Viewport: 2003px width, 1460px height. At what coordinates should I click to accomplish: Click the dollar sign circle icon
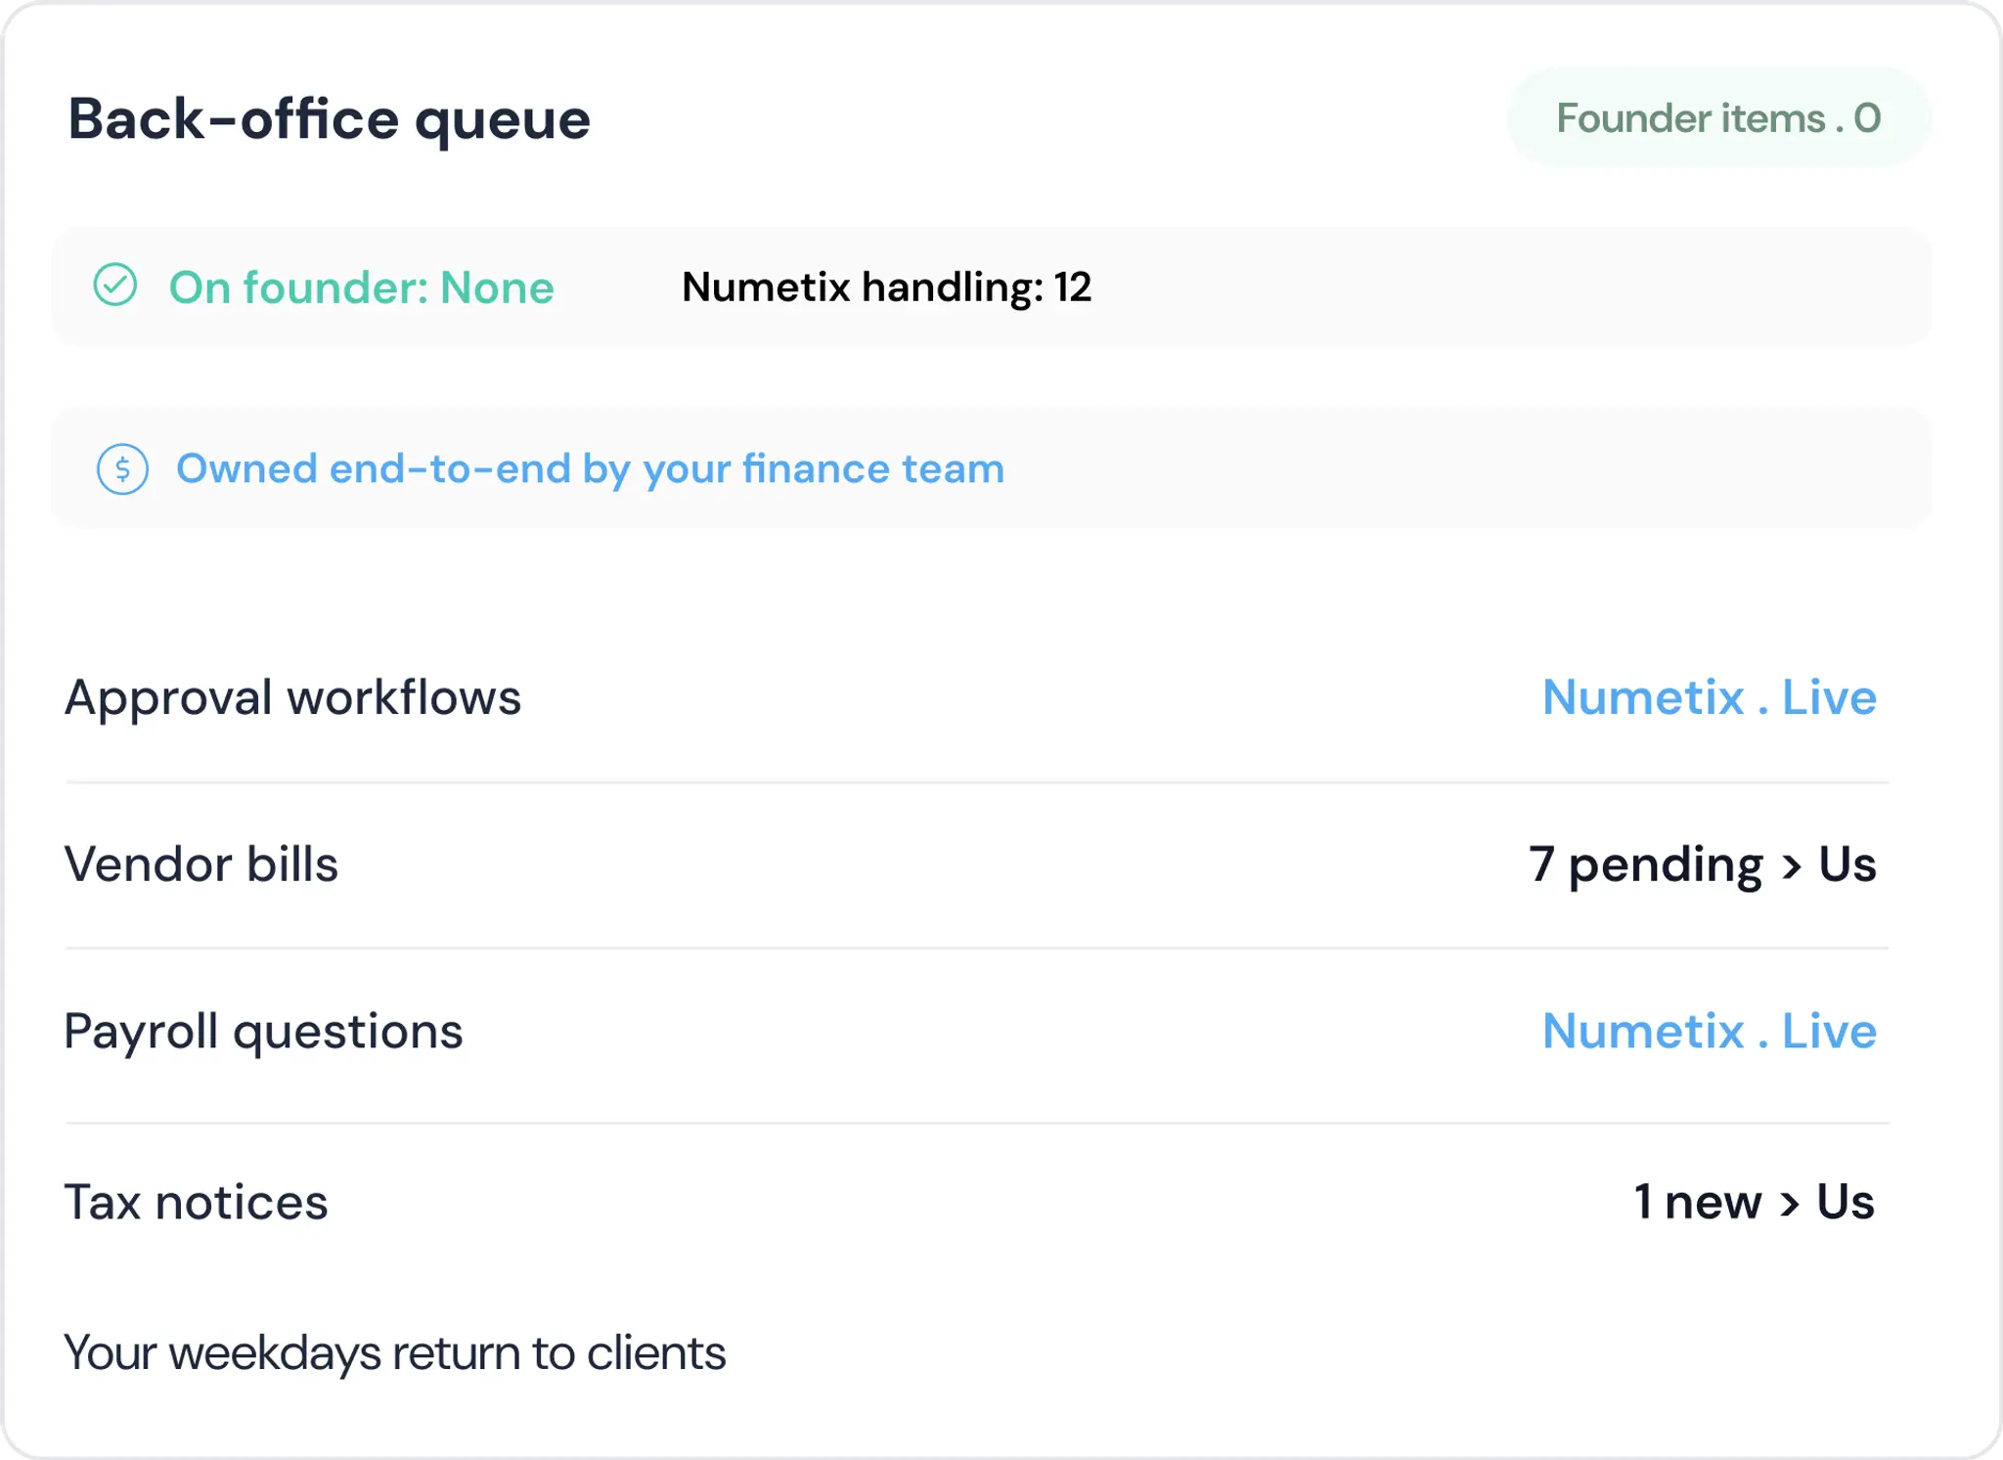tap(122, 469)
